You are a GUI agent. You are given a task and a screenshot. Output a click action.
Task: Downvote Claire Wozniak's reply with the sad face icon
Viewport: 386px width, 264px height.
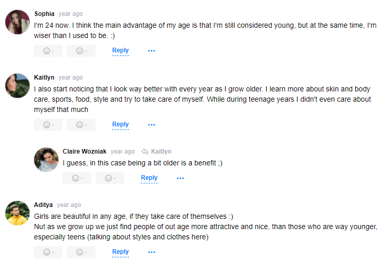click(110, 178)
